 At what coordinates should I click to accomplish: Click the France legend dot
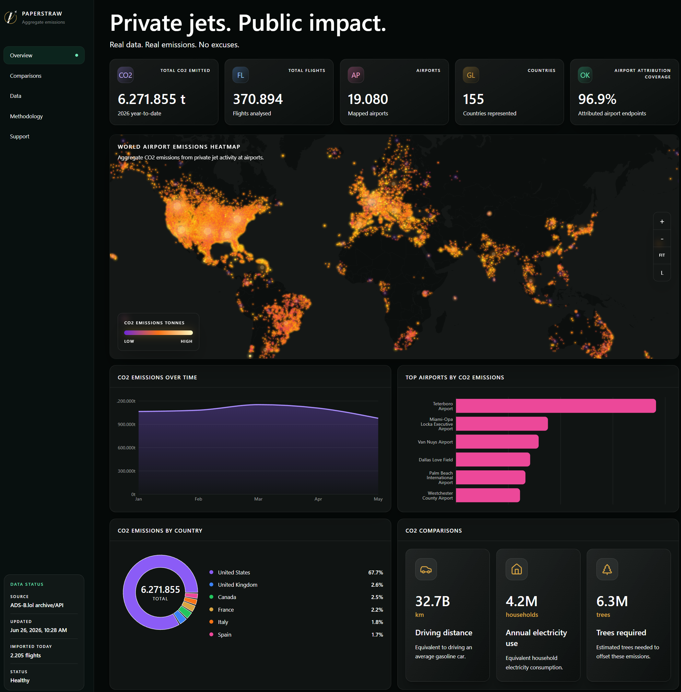coord(211,609)
